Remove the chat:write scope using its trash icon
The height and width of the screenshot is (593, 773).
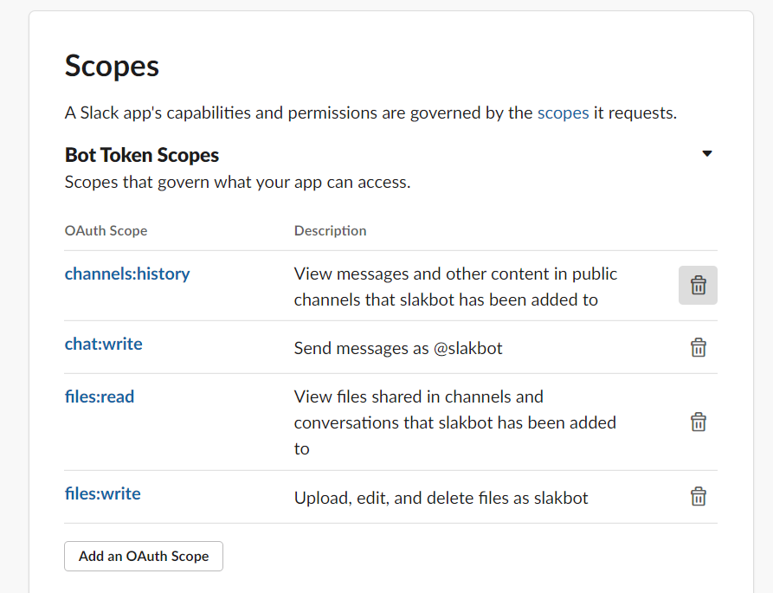click(698, 347)
